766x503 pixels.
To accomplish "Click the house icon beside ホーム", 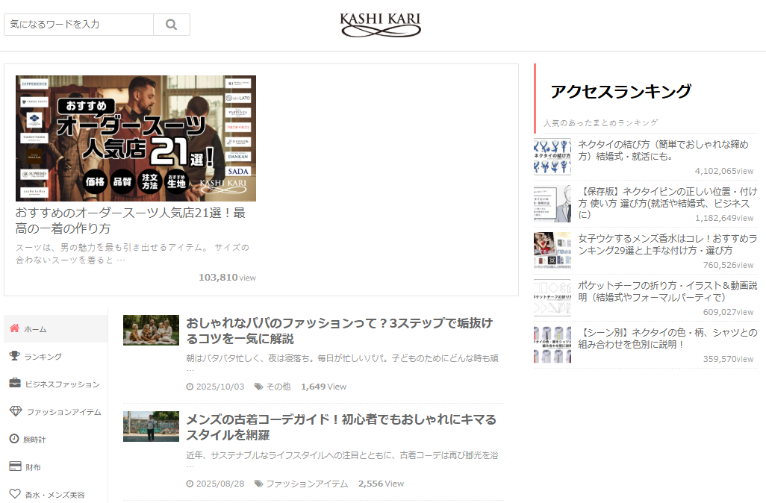I will click(x=14, y=328).
